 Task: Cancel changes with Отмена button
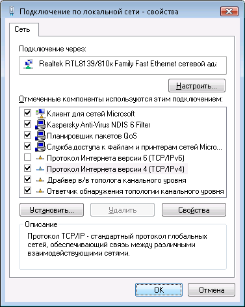[211, 289]
